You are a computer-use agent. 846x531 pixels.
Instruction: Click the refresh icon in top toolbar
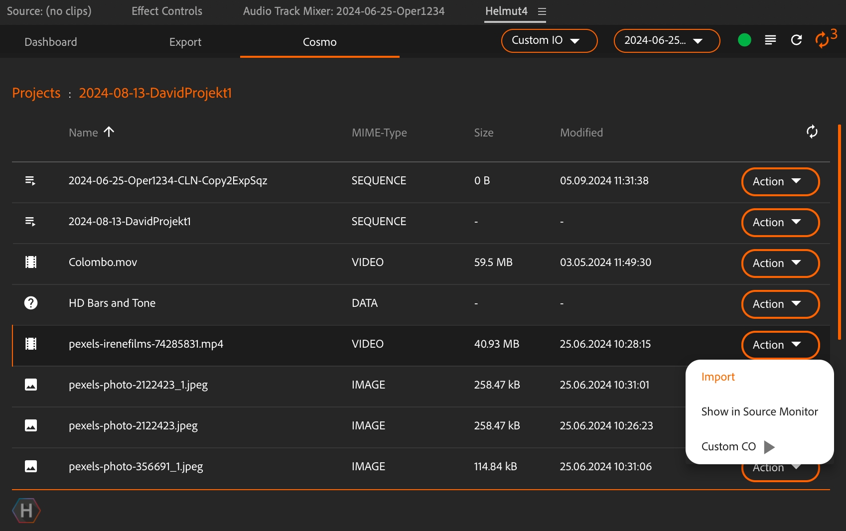point(796,40)
